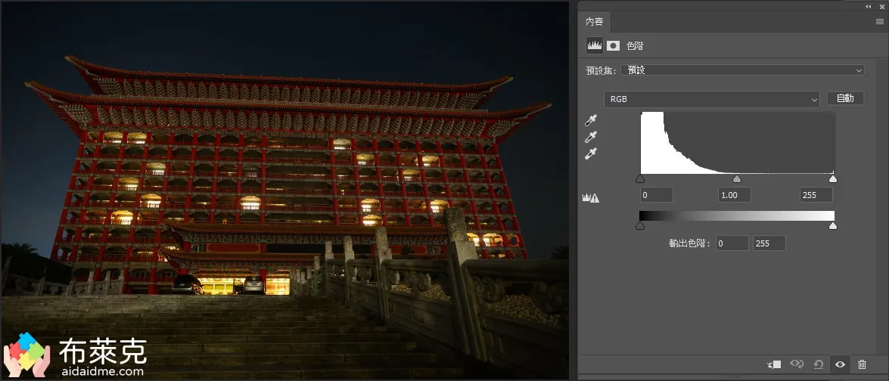The height and width of the screenshot is (381, 889).
Task: Click the layer mask icon
Action: click(613, 45)
